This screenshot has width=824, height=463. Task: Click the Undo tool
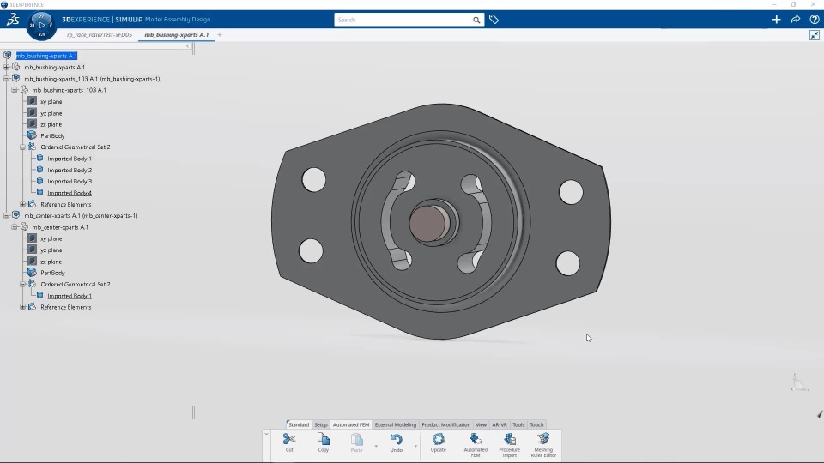tap(397, 442)
